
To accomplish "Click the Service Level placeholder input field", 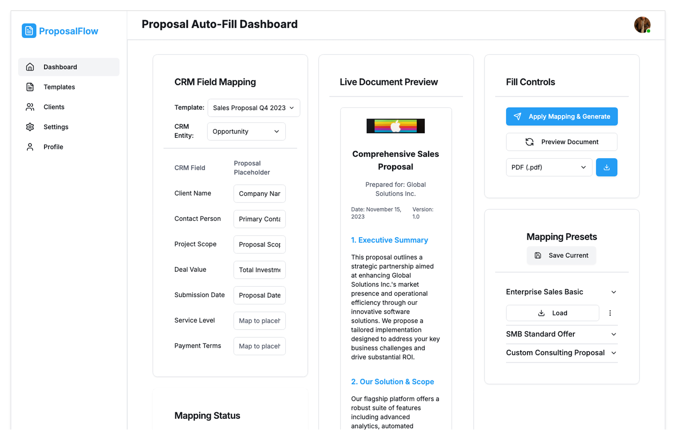I will [259, 321].
